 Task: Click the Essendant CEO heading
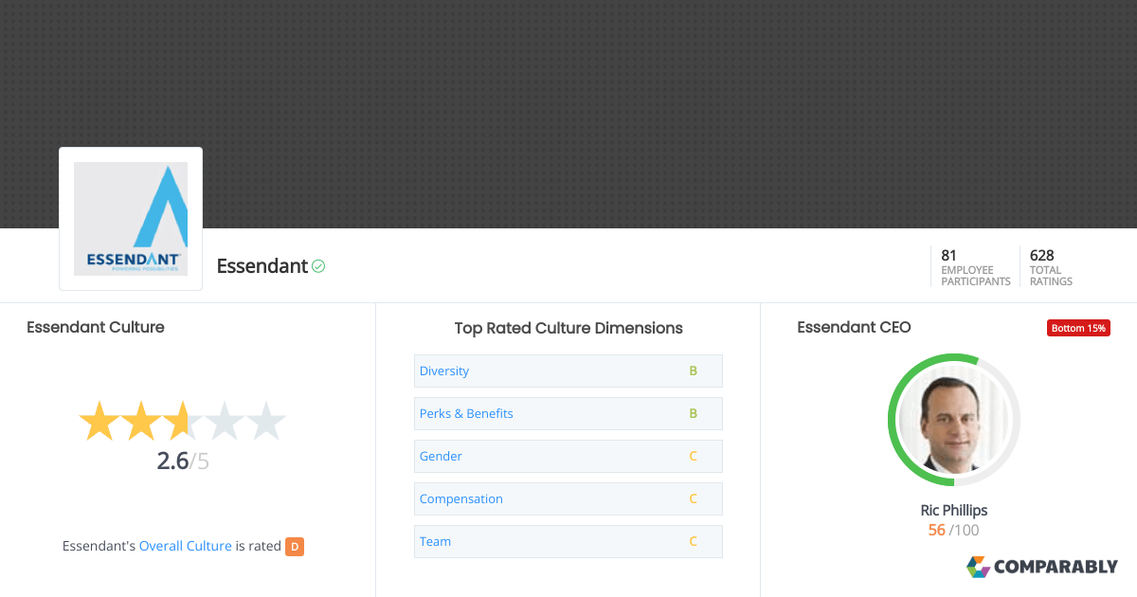point(854,327)
